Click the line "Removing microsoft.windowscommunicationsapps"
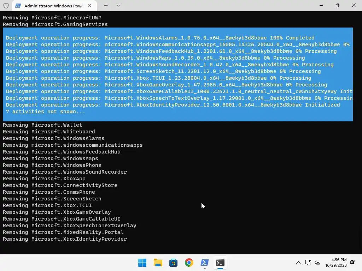Image resolution: width=362 pixels, height=271 pixels. click(73, 145)
